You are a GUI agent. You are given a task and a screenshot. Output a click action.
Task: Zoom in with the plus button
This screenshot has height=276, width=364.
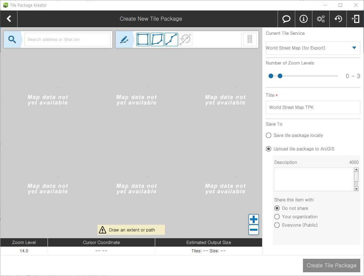(253, 219)
